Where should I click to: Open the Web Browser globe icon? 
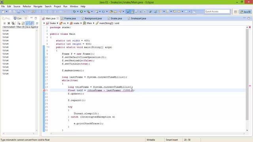[150, 11]
